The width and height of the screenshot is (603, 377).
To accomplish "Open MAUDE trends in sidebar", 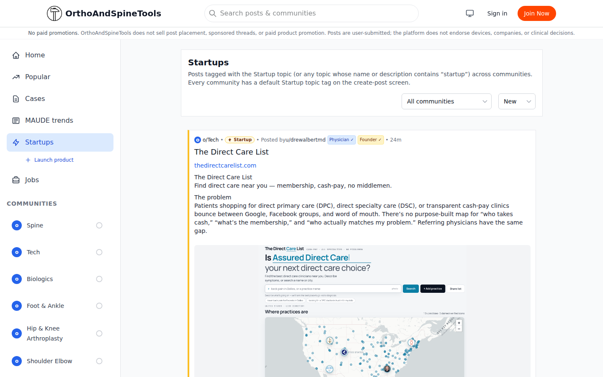I will 60,121.
